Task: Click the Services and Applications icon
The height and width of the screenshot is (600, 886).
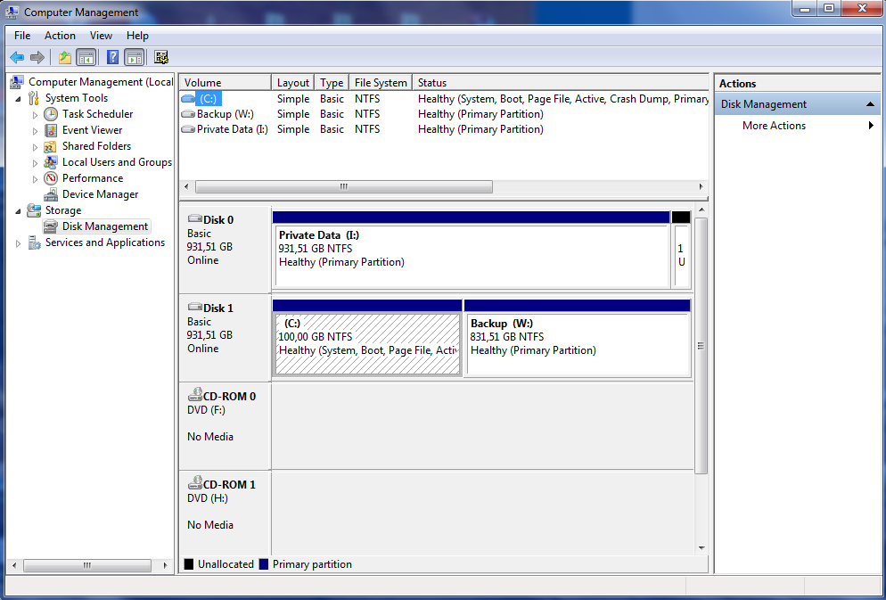Action: click(34, 242)
